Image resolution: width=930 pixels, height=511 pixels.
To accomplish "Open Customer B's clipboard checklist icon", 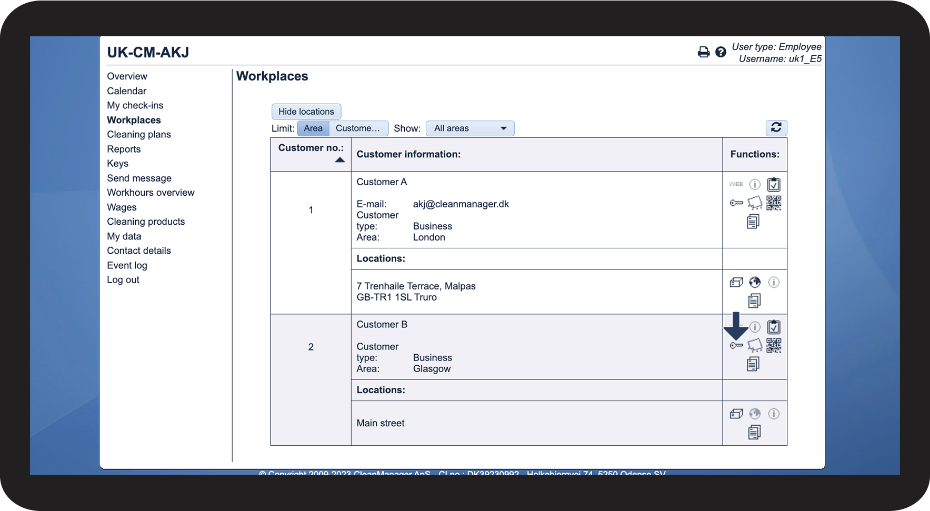I will click(x=774, y=327).
